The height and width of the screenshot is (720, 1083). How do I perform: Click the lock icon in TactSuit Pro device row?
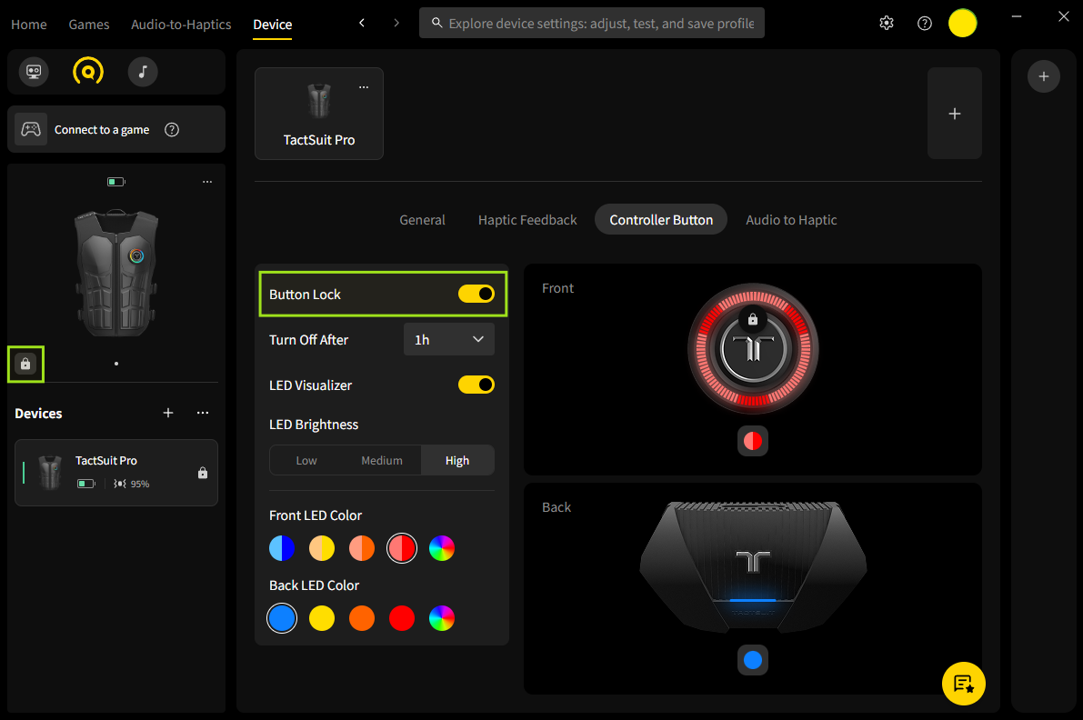pos(203,473)
